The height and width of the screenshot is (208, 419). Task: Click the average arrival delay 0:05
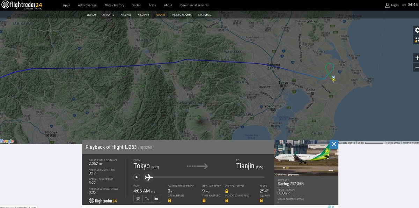pos(92,192)
